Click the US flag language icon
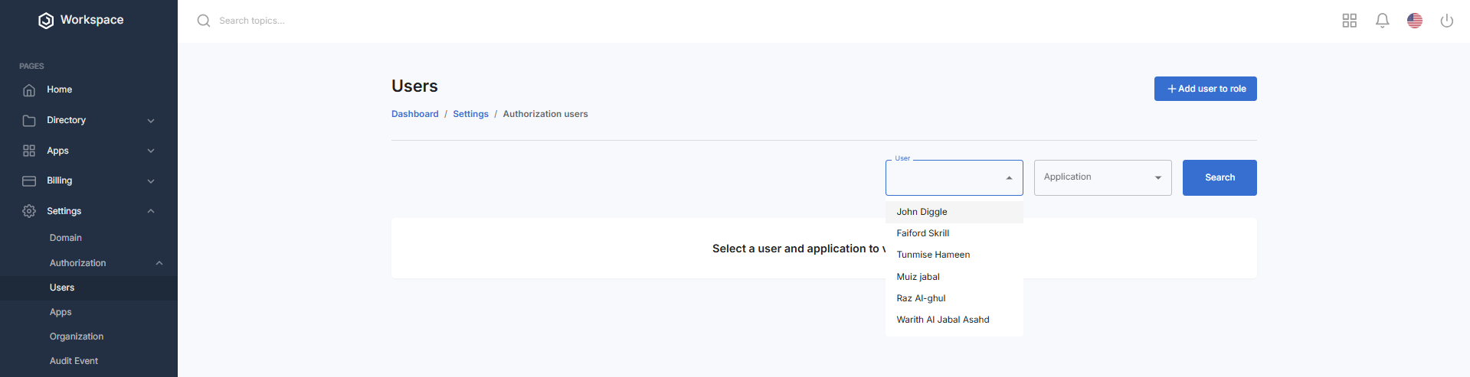Viewport: 1470px width, 377px height. point(1414,21)
